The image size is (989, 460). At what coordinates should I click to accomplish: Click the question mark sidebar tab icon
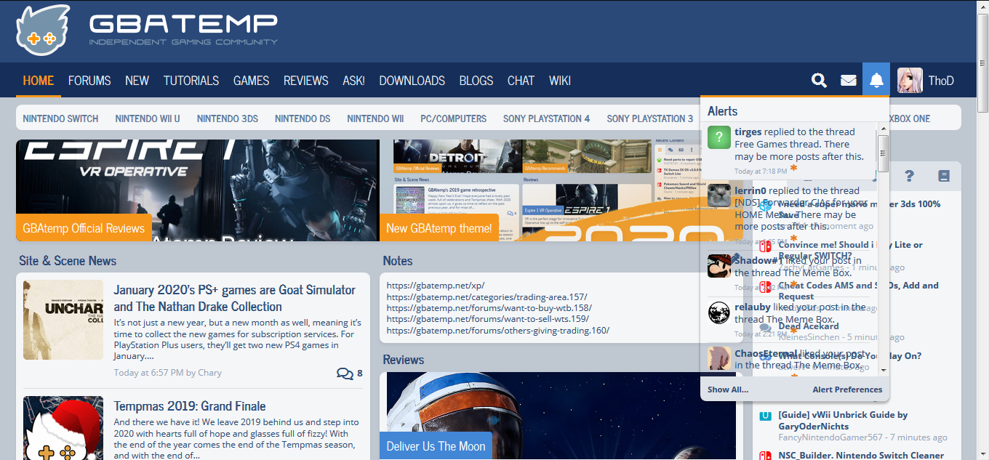(909, 176)
